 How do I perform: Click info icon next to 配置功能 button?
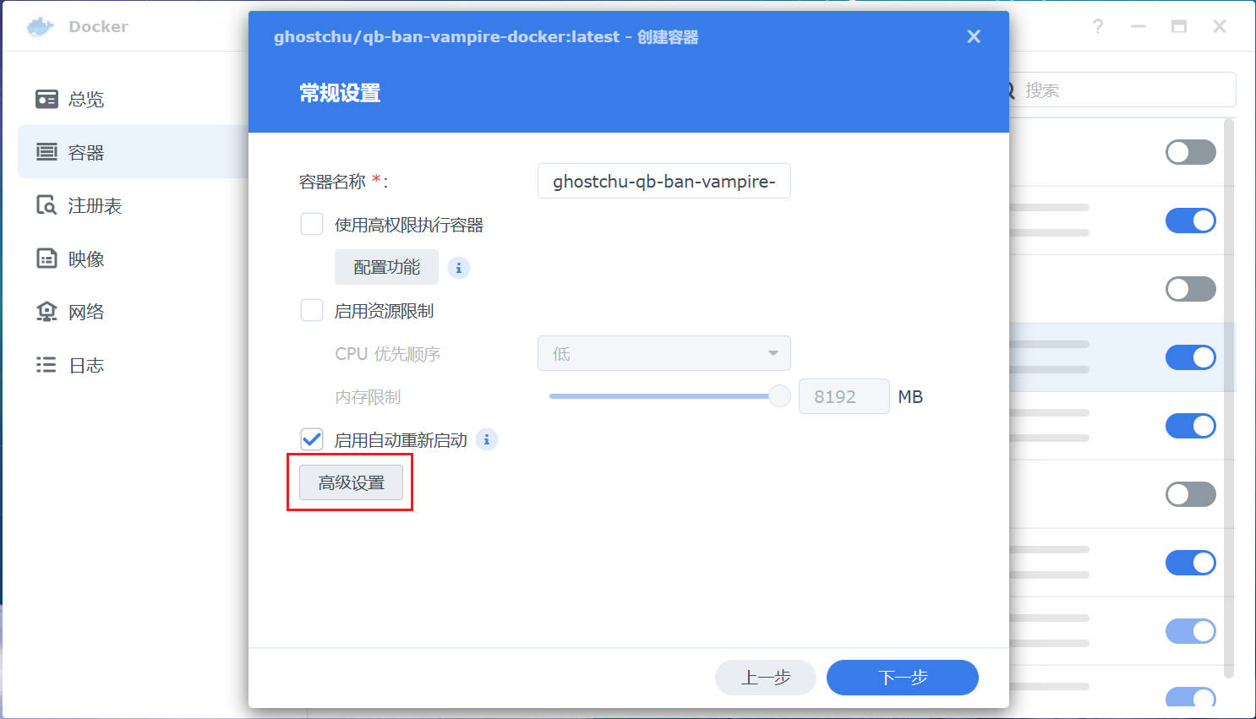point(459,268)
